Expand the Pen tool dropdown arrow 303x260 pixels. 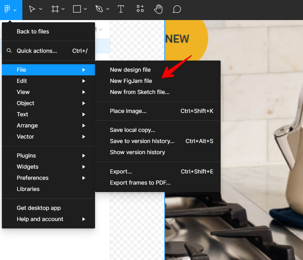click(x=108, y=9)
